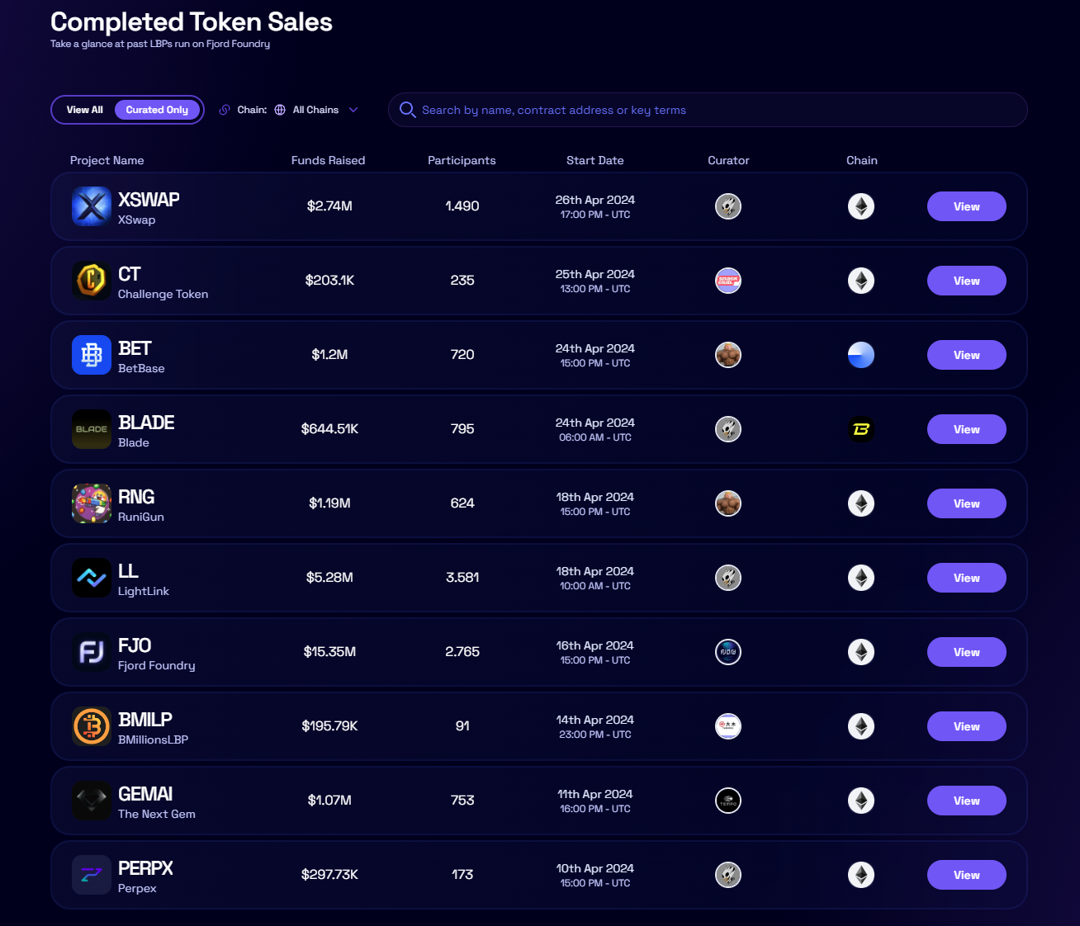Click the Ethereum chain icon in PERPX row
This screenshot has width=1080, height=926.
(861, 875)
